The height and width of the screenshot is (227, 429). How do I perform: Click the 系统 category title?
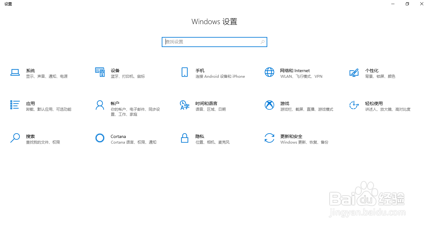[x=30, y=71]
